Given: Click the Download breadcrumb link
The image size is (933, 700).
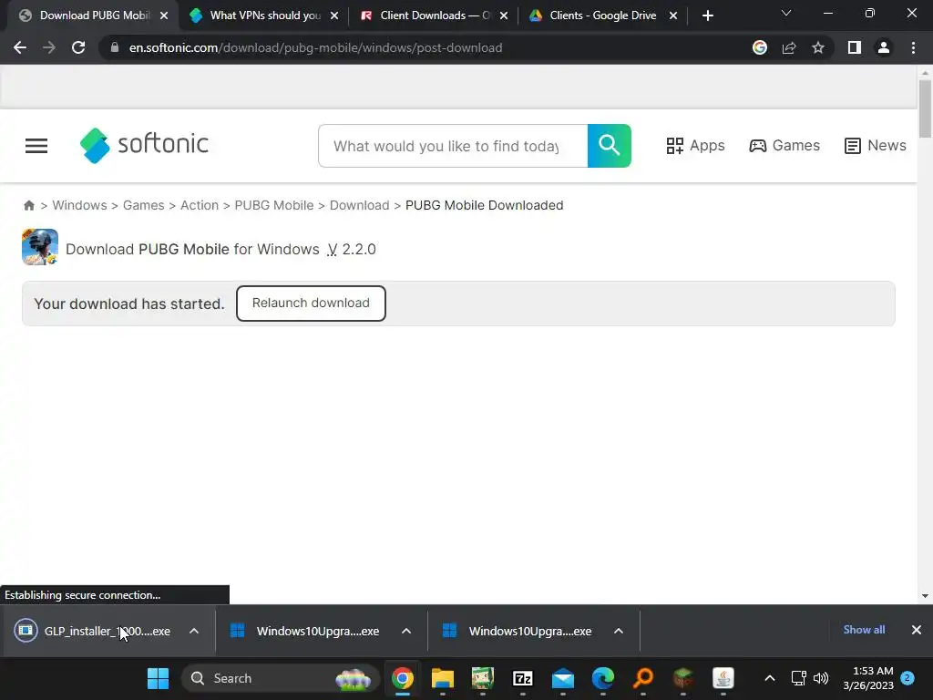Looking at the screenshot, I should point(359,205).
